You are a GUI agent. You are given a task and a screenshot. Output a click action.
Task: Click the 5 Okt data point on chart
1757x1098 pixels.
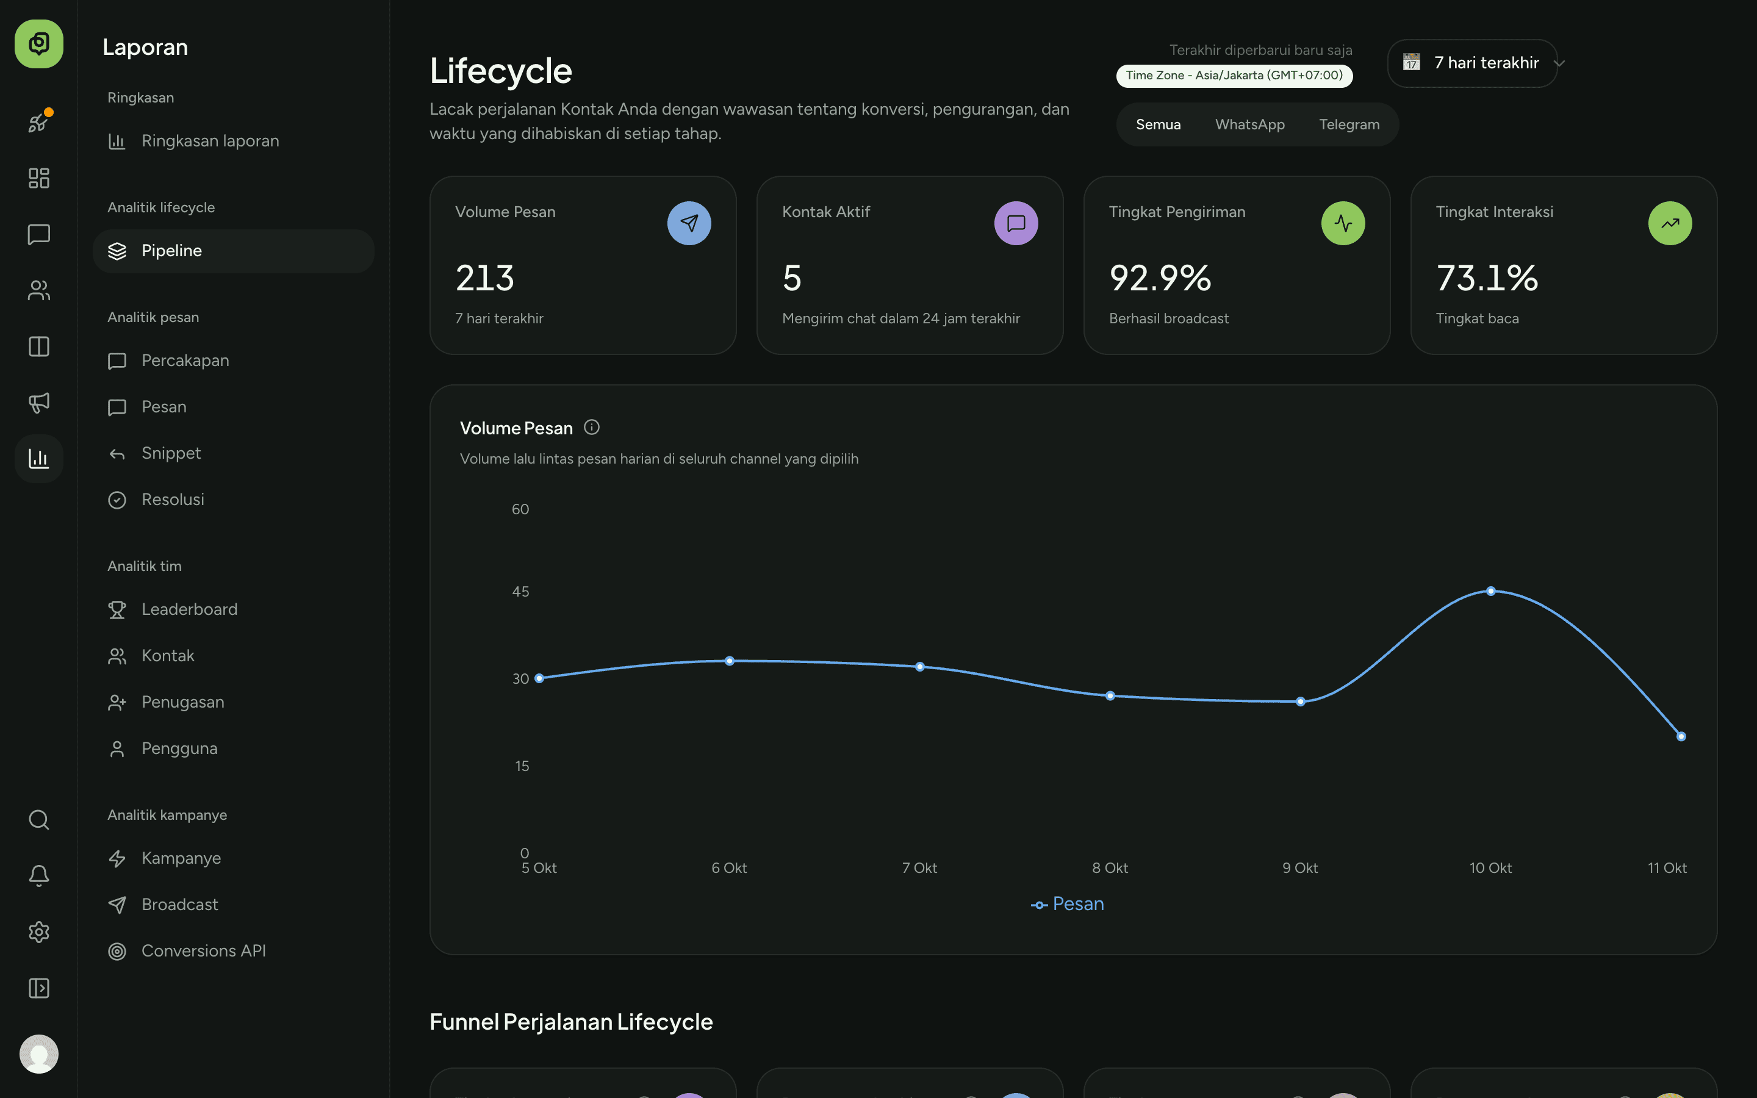coord(539,678)
